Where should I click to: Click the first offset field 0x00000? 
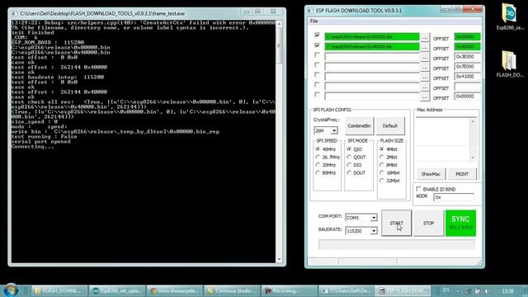(467, 36)
